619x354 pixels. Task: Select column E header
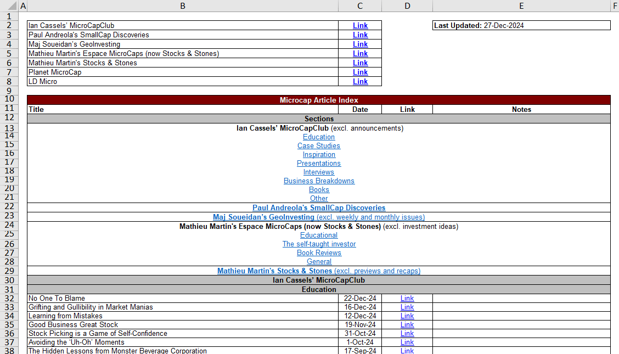(x=521, y=6)
